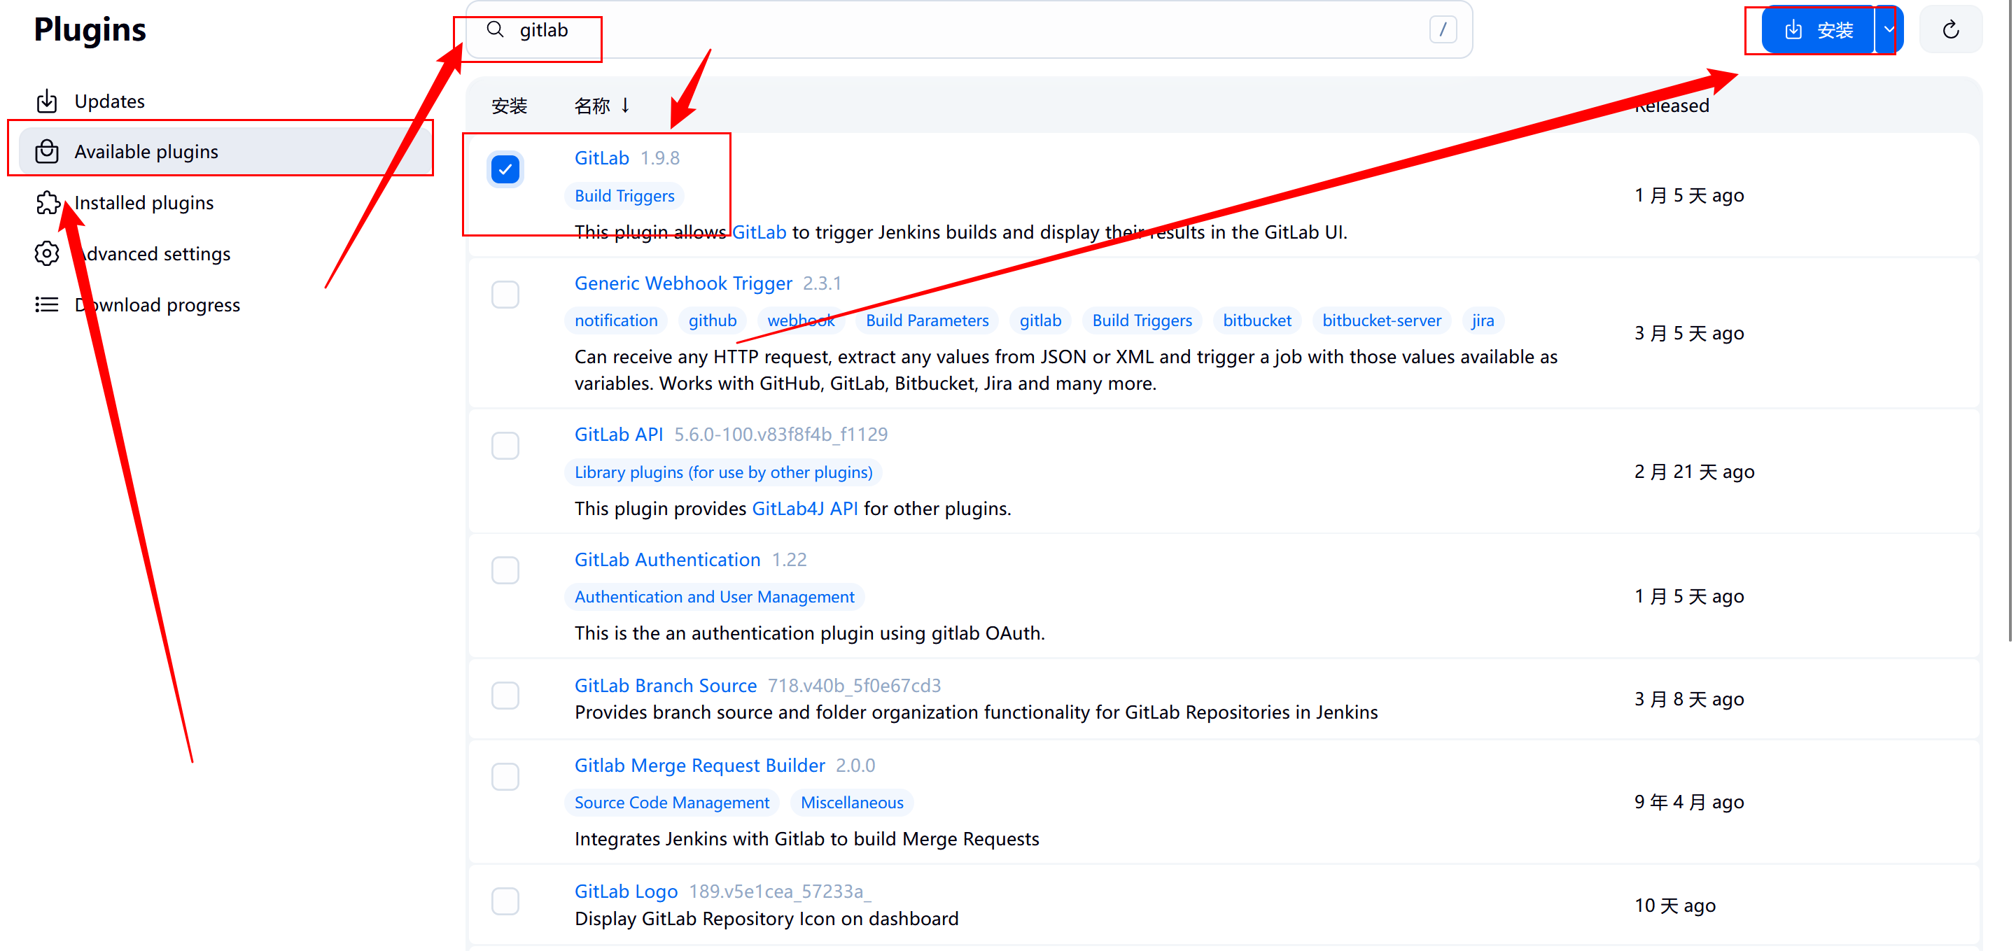Open the GitLab Branch Source link
This screenshot has width=2016, height=951.
point(665,685)
